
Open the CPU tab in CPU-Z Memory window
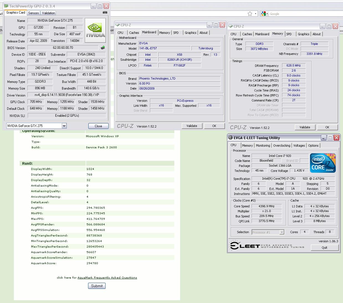234,34
